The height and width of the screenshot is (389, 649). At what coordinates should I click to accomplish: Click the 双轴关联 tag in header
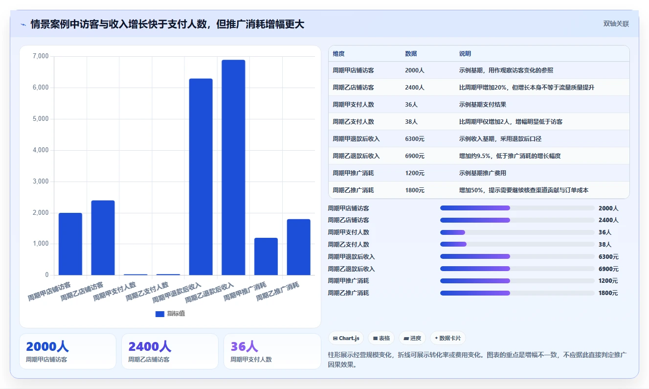click(616, 23)
